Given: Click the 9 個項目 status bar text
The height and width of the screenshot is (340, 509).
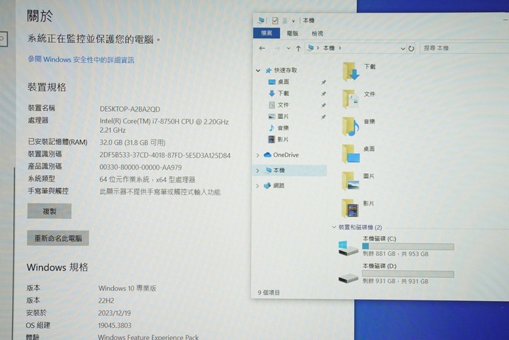Looking at the screenshot, I should pyautogui.click(x=269, y=293).
